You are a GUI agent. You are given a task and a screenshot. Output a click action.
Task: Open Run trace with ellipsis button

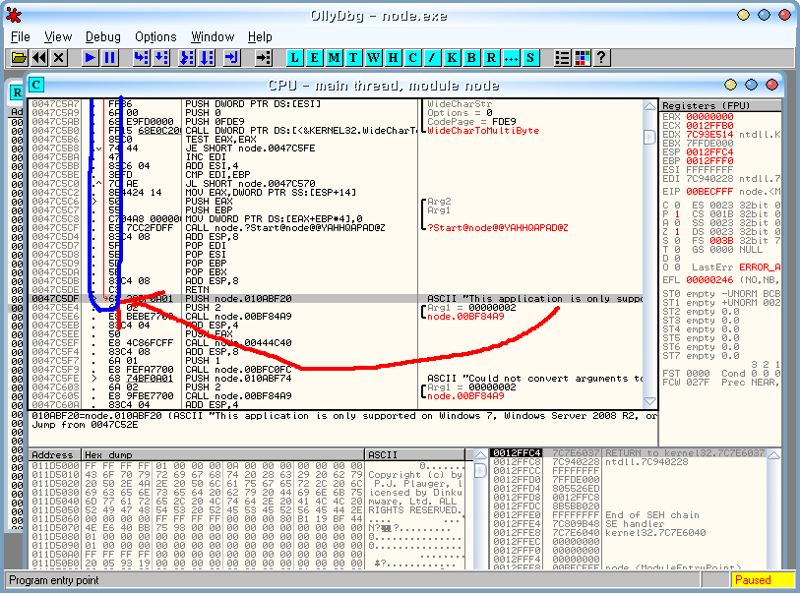(x=511, y=58)
